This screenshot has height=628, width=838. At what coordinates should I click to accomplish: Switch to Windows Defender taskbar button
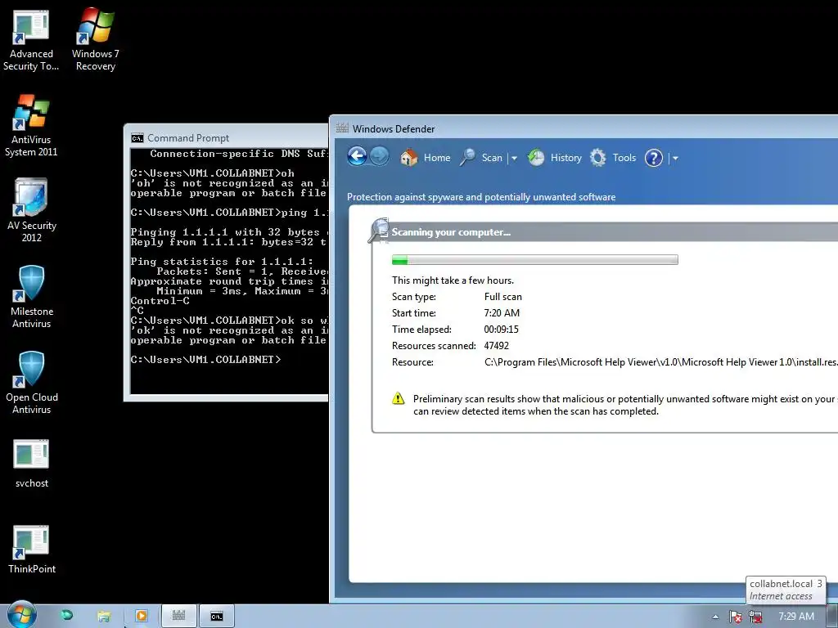click(x=178, y=617)
